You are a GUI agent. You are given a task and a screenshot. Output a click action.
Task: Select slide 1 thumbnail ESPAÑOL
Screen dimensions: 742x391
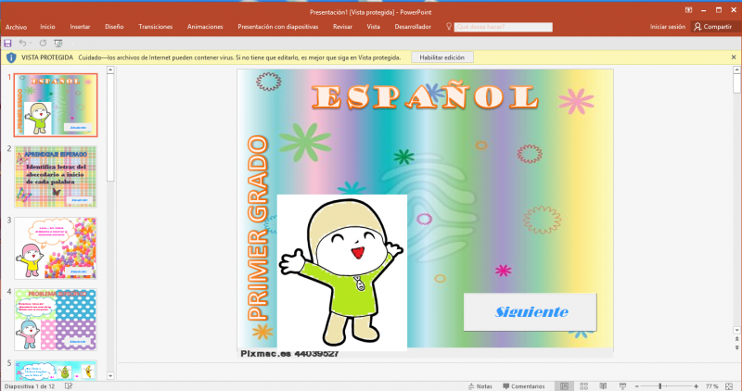(56, 105)
